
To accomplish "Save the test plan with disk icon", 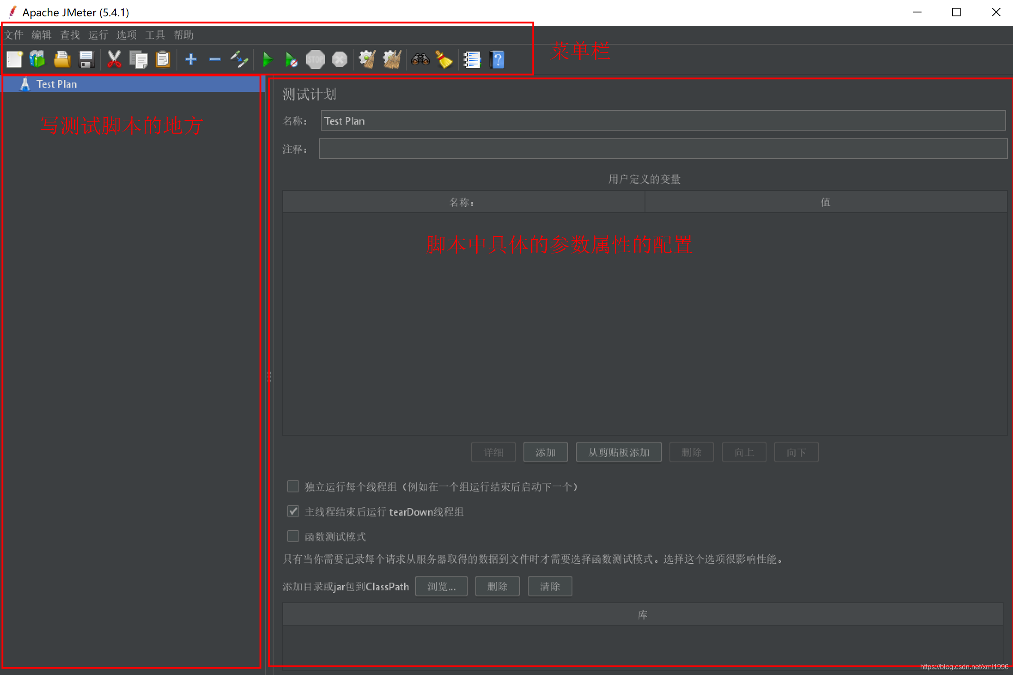I will (86, 59).
